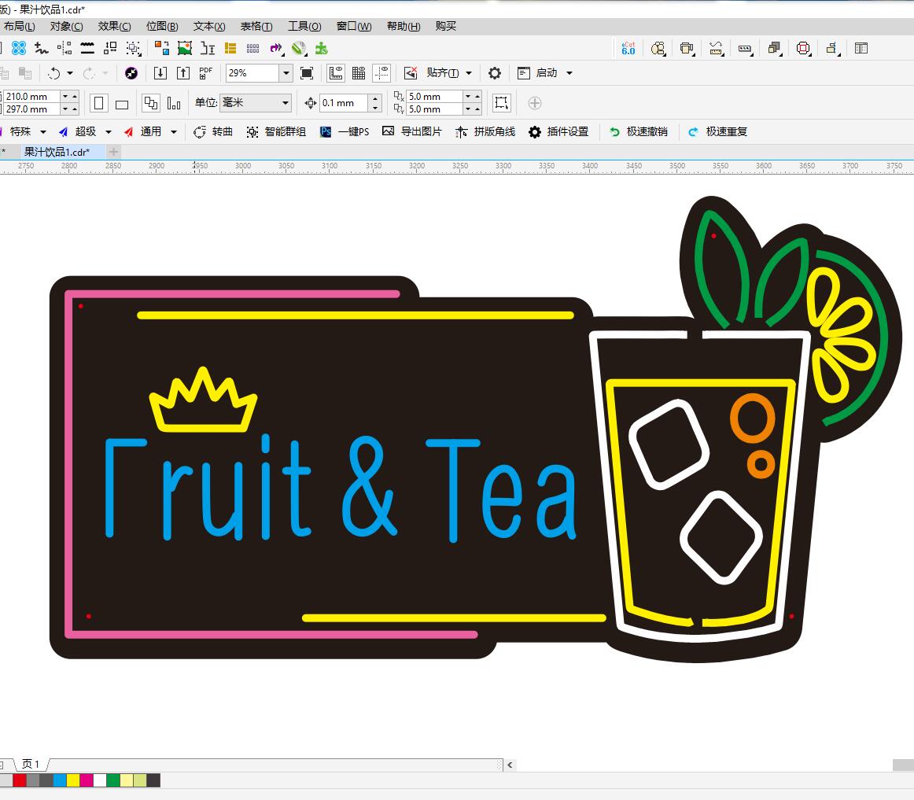
Task: Click the 一键PS button
Action: (345, 132)
